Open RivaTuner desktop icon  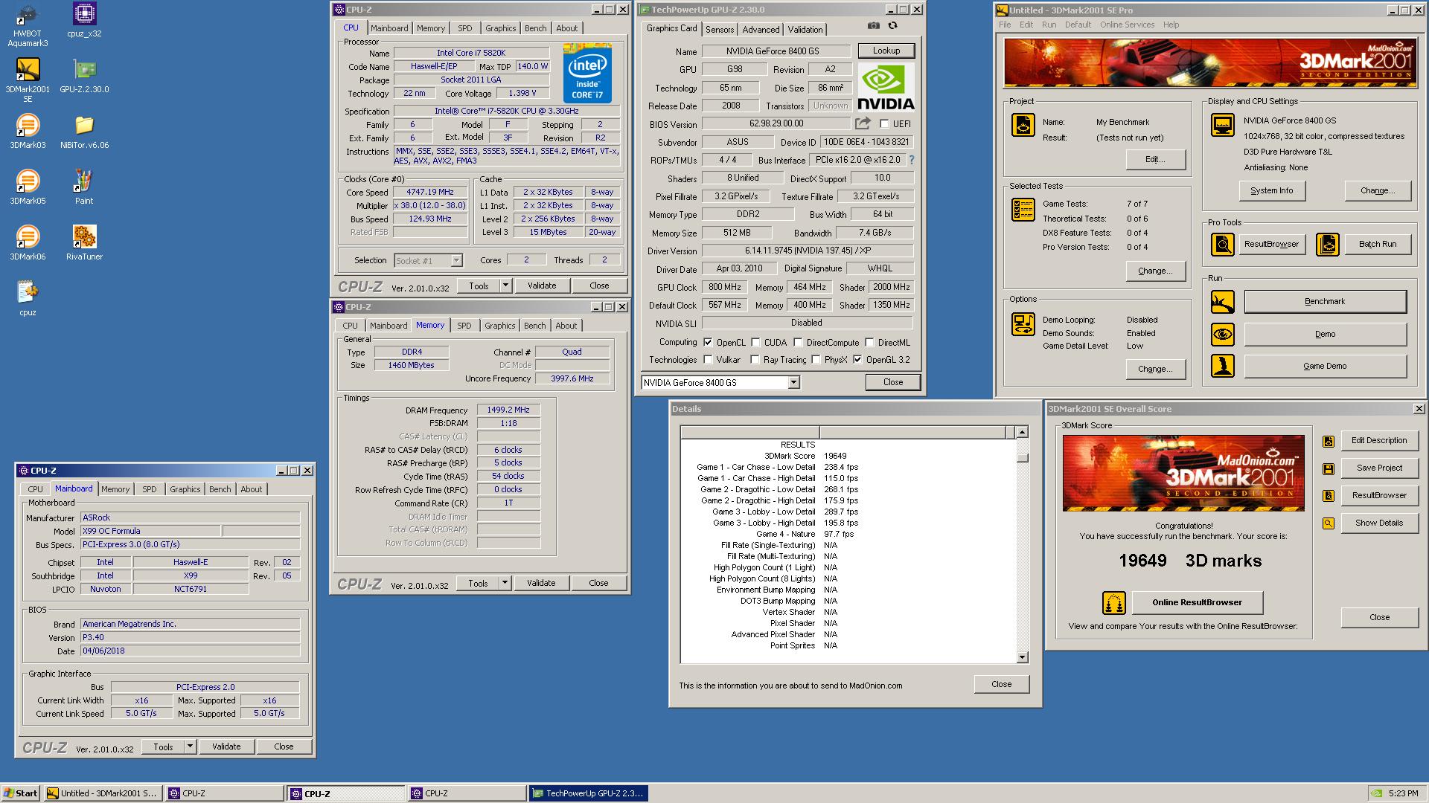pyautogui.click(x=84, y=243)
